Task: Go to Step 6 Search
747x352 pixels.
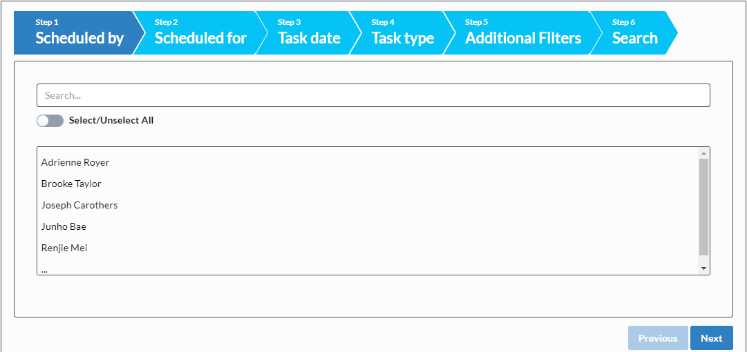Action: 634,33
